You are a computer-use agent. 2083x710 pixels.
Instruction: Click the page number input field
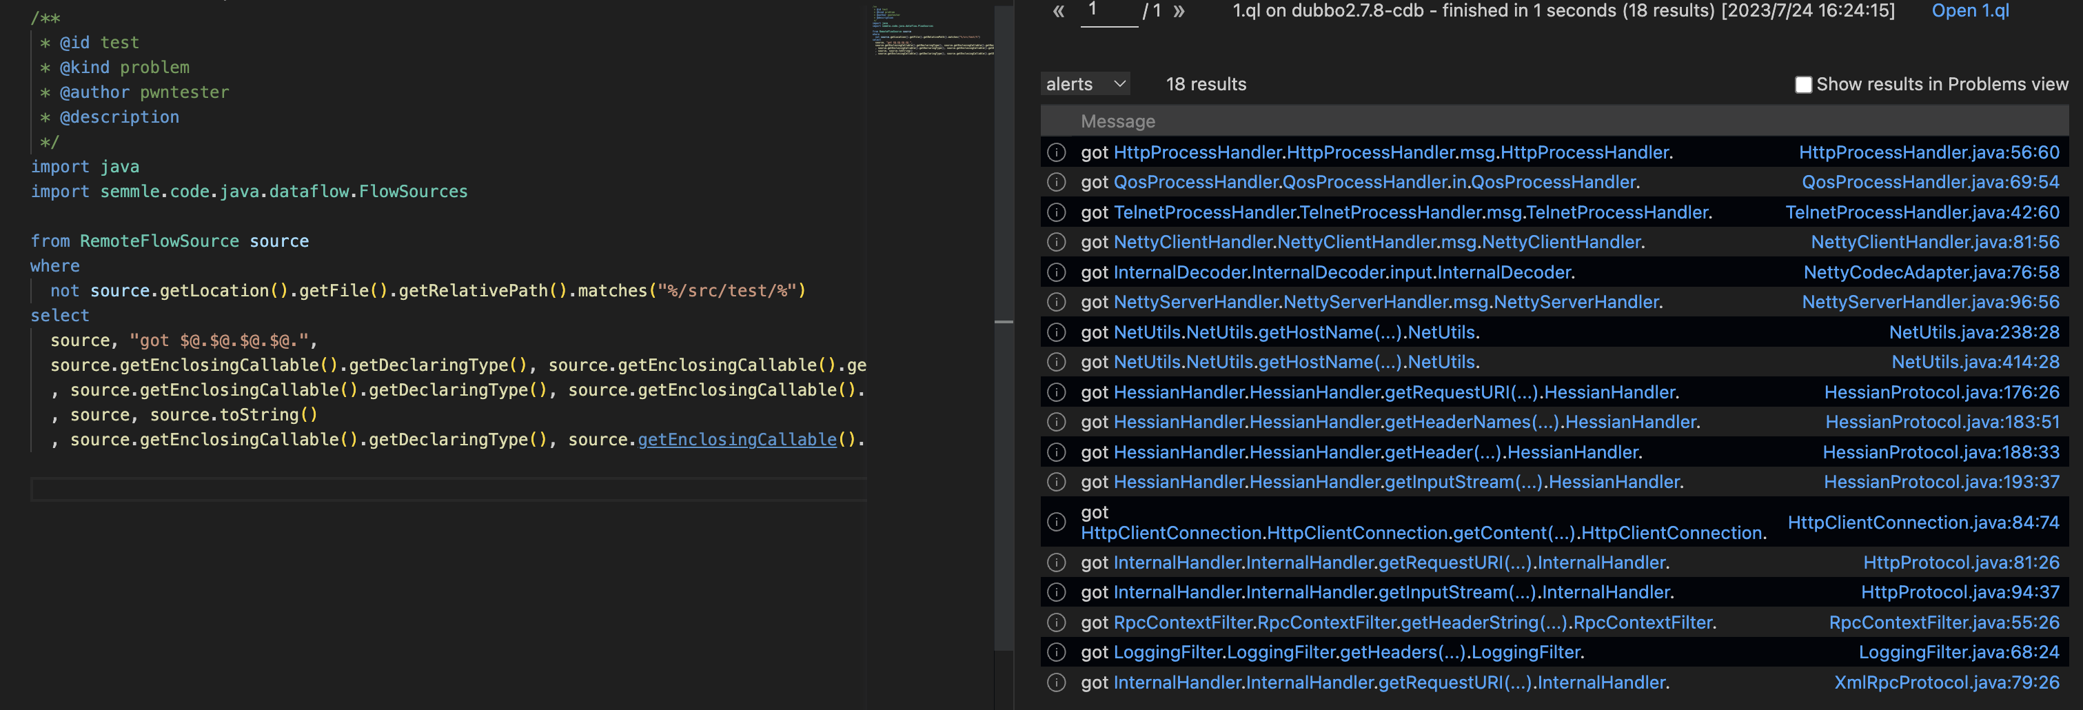tap(1108, 12)
